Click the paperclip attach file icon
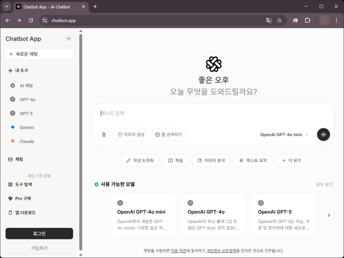This screenshot has width=344, height=258. (x=104, y=134)
